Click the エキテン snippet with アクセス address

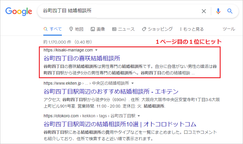point(132,103)
